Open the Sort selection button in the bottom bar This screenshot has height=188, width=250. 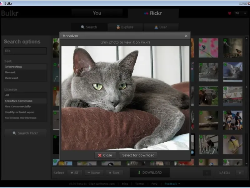[x=114, y=173]
